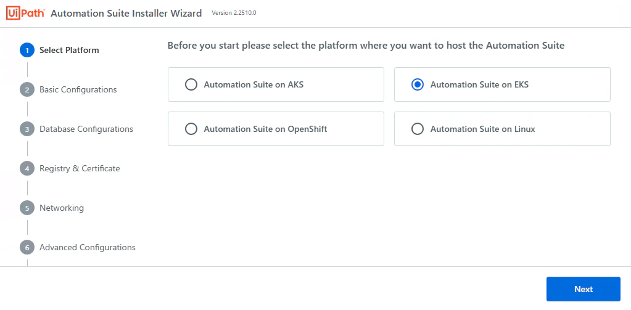Go to Database Configurations step
The width and height of the screenshot is (631, 310).
[86, 129]
